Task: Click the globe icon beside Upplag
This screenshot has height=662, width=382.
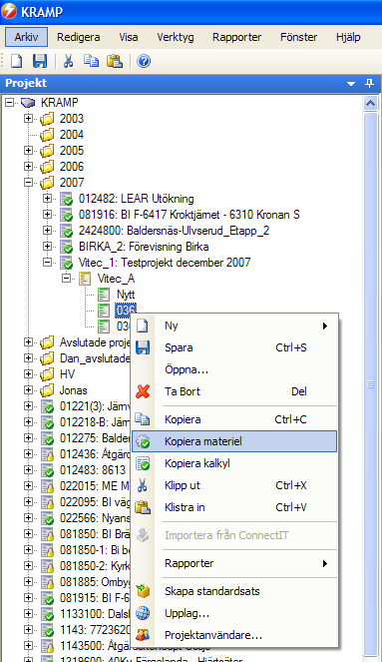Action: [143, 613]
